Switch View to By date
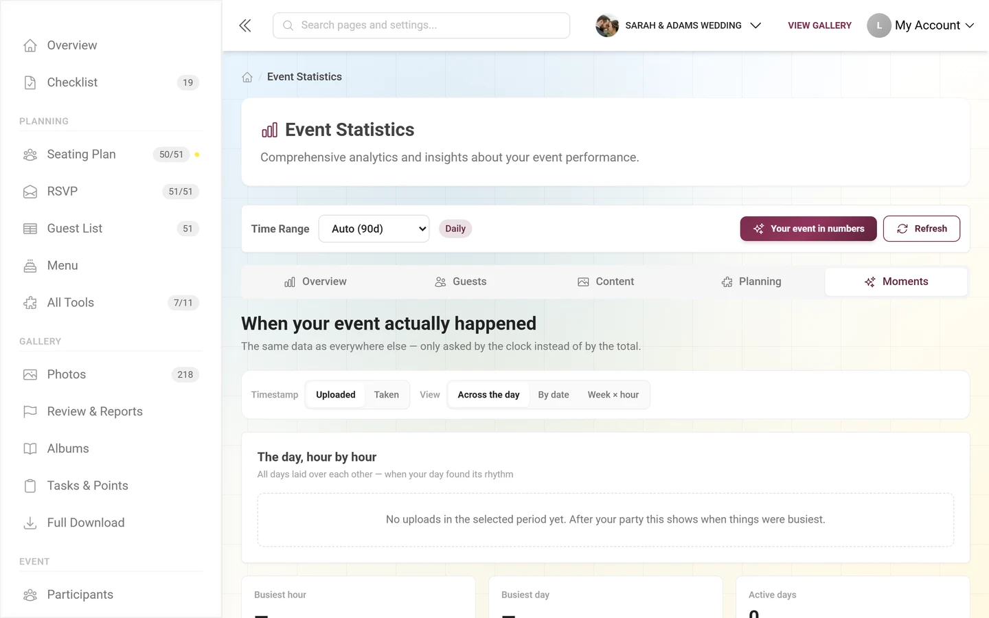 point(554,395)
